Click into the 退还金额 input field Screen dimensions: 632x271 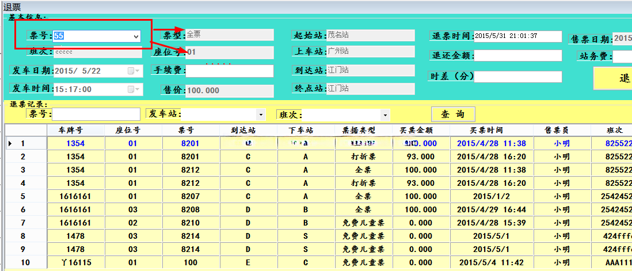click(x=518, y=55)
